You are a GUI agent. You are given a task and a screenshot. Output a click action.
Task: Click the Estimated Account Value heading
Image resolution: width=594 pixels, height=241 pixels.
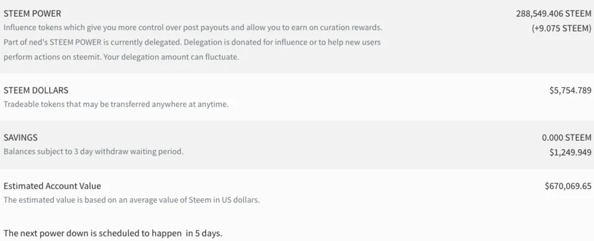pos(52,186)
